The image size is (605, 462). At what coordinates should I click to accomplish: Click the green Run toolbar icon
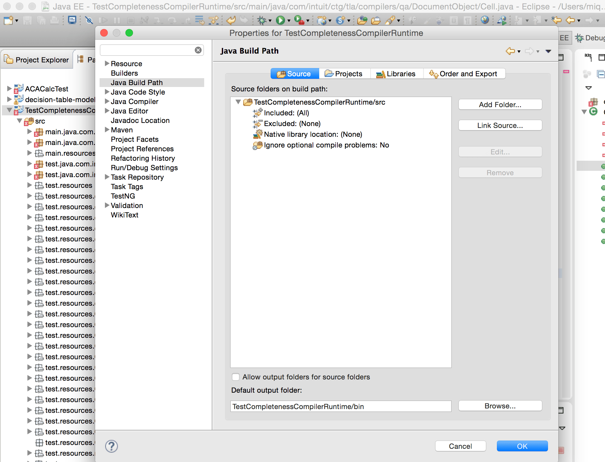coord(280,20)
